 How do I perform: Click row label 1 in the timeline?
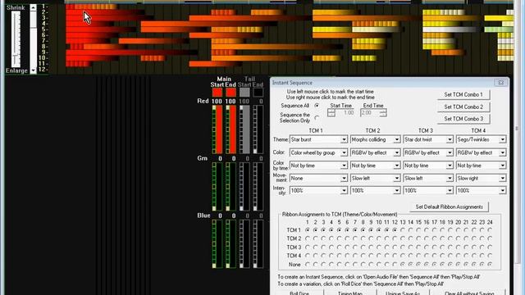click(43, 7)
